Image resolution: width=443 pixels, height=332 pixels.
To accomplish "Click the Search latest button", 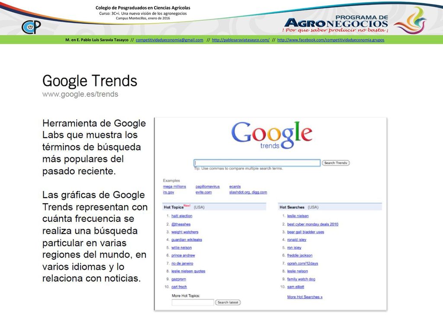I will (x=228, y=302).
